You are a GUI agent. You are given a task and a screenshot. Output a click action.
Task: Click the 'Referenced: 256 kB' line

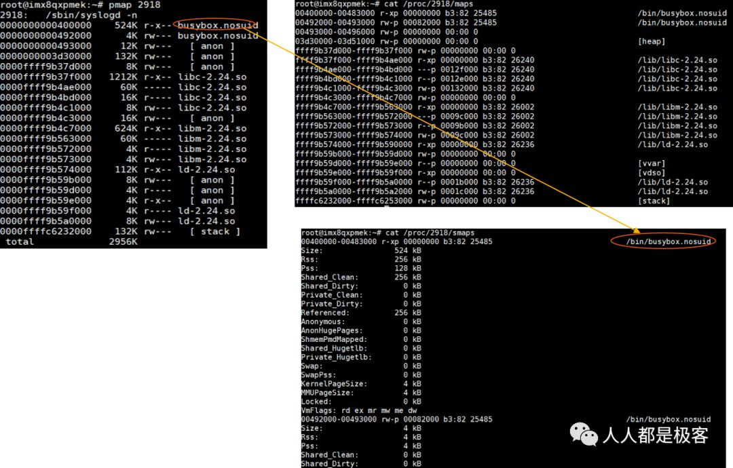point(361,313)
